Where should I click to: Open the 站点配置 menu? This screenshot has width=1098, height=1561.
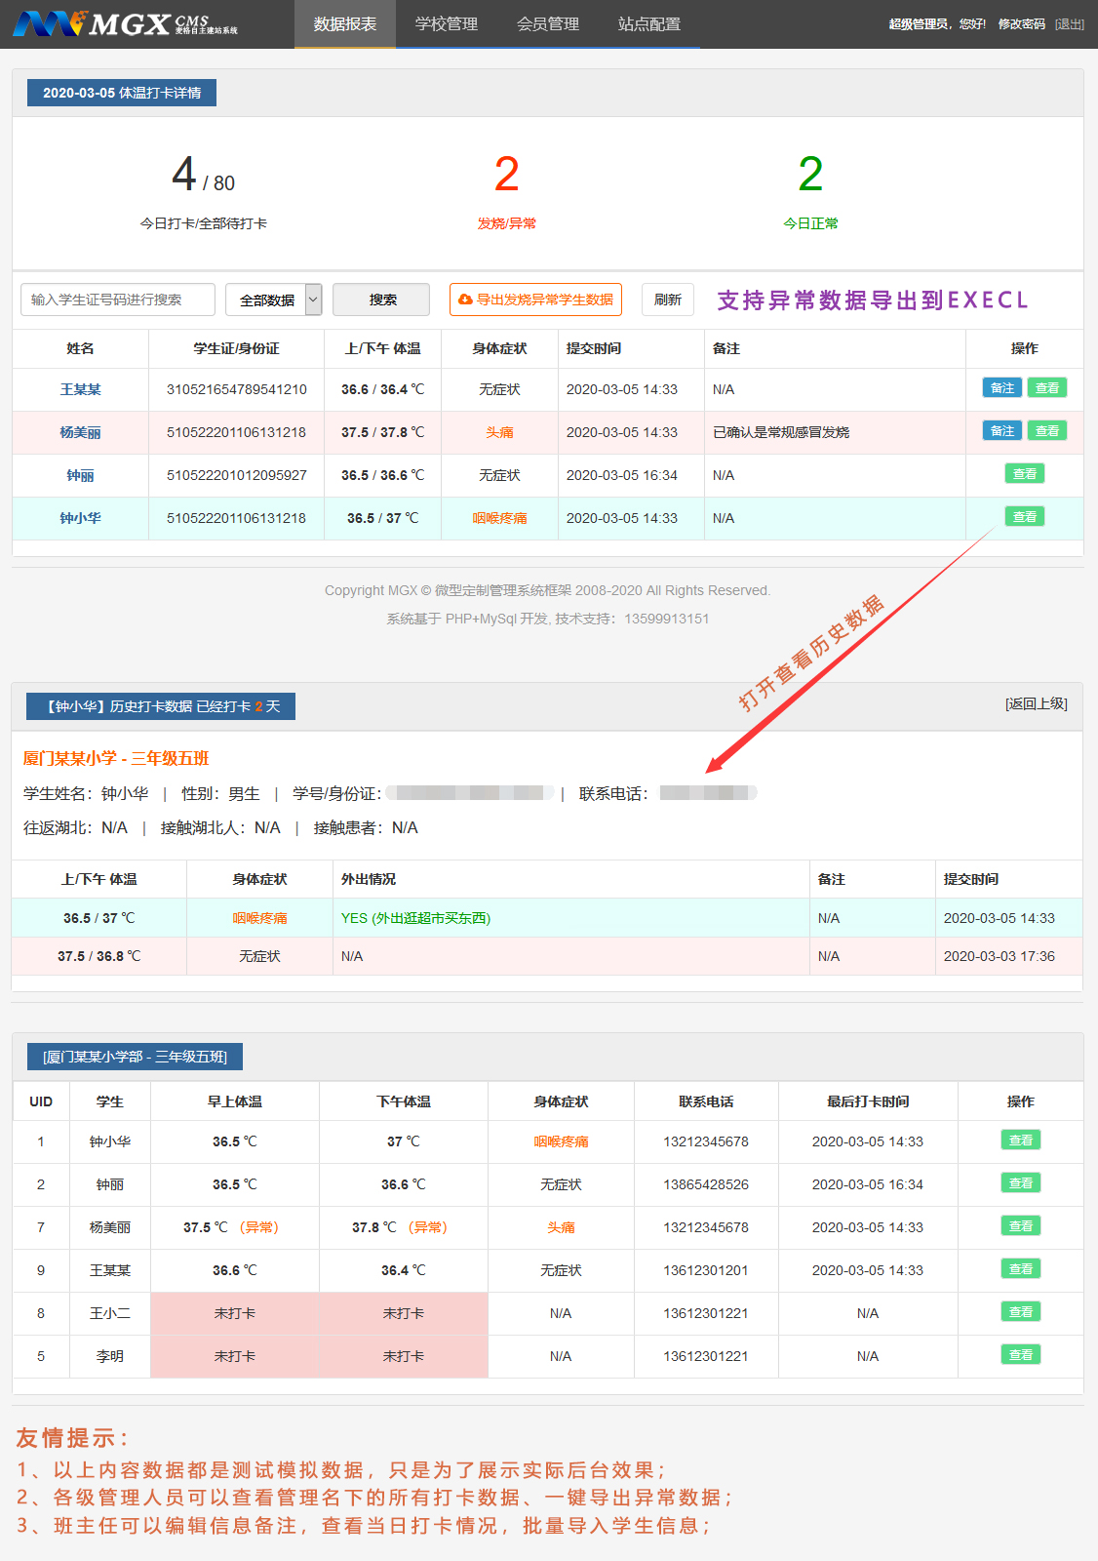648,23
